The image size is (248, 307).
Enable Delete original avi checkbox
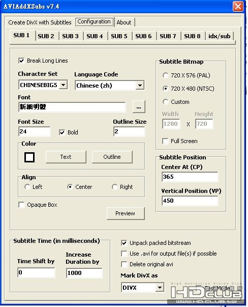tap(124, 265)
